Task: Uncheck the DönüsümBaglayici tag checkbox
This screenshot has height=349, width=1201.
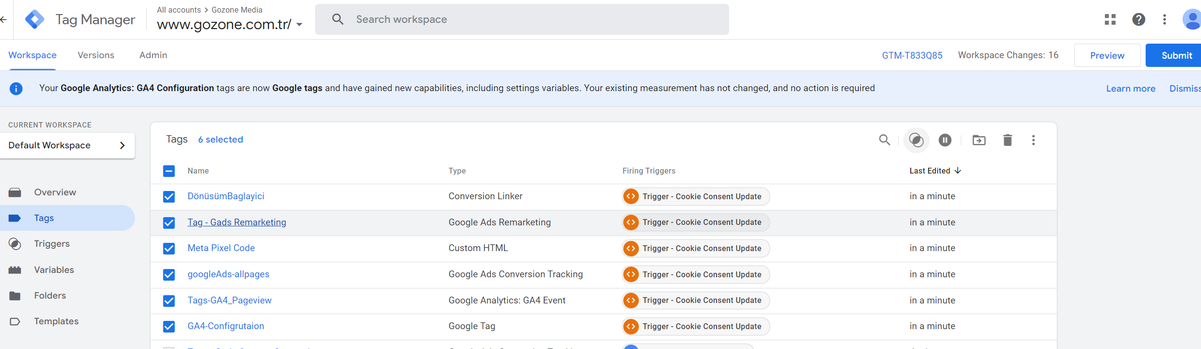Action: [x=169, y=196]
